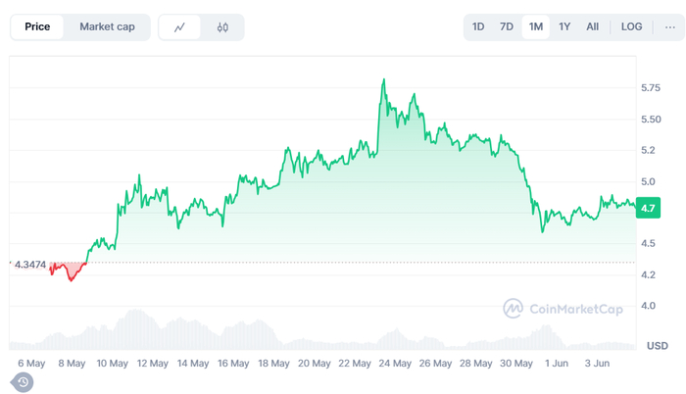Click the price peak near 24 May
Screen dimensions: 686x394
click(384, 80)
